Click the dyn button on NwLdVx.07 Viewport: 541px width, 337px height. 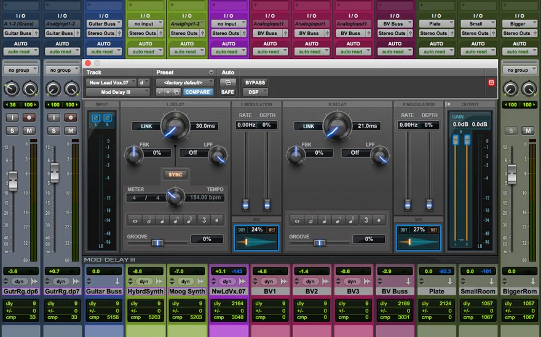point(227,282)
